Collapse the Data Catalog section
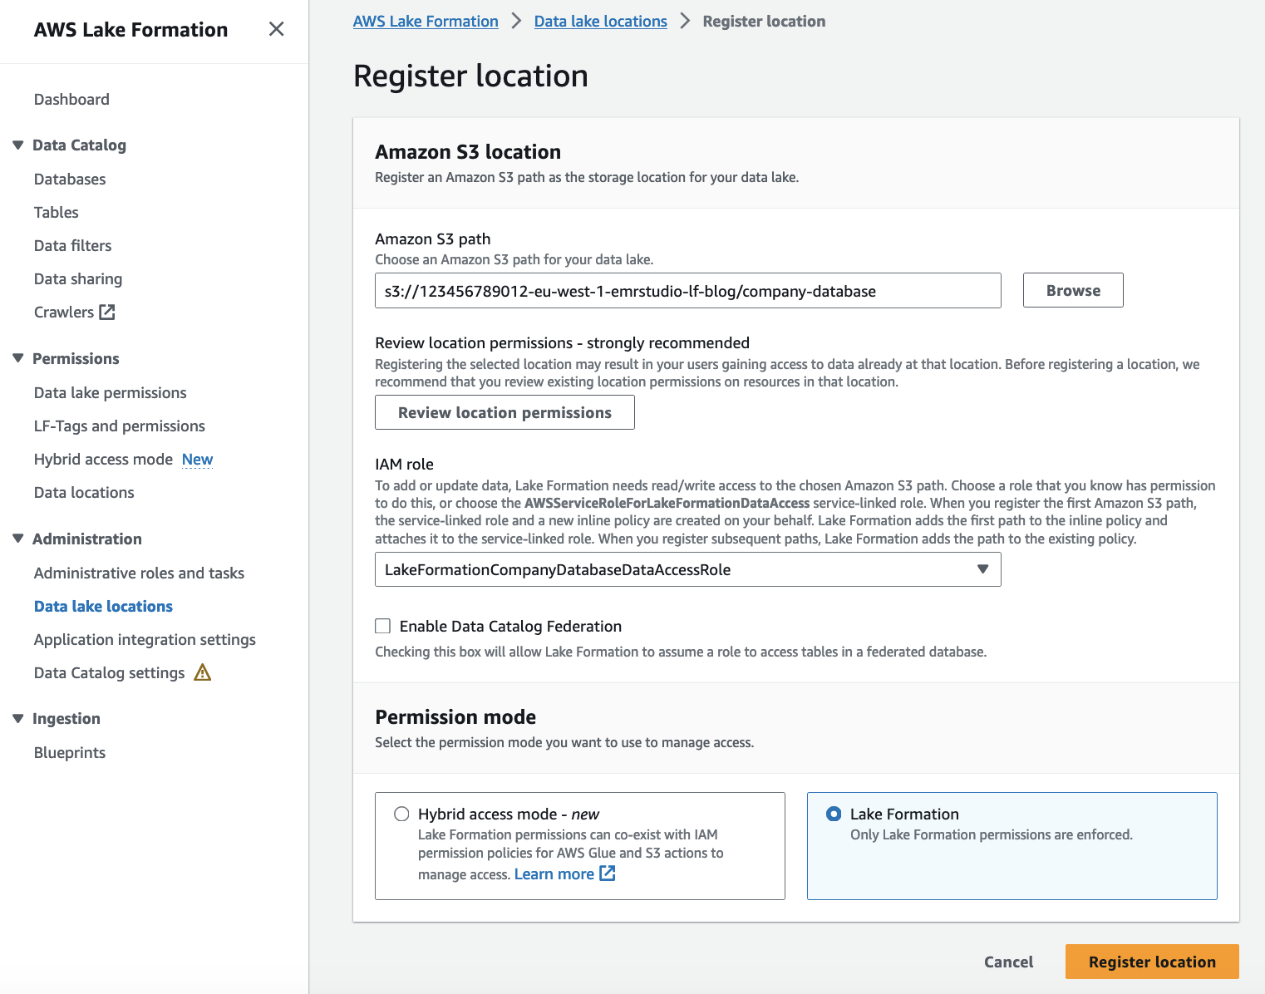The width and height of the screenshot is (1265, 994). (17, 145)
